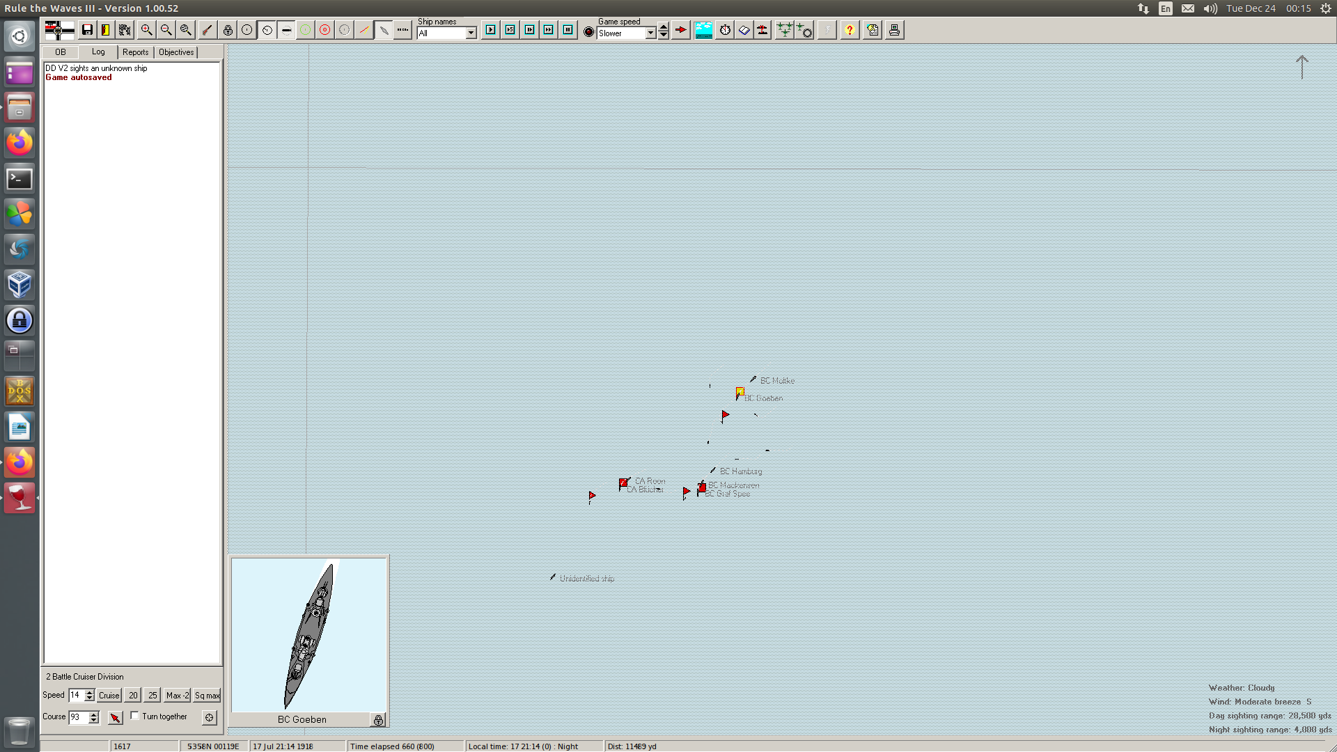Viewport: 1337px width, 752px height.
Task: Click the zoom in magnifier icon
Action: click(x=146, y=30)
